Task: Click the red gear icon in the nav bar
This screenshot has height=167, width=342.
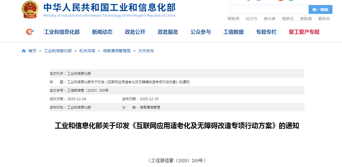Action: pos(29,32)
